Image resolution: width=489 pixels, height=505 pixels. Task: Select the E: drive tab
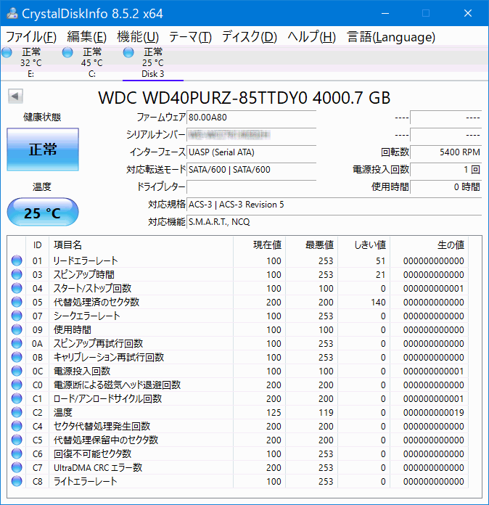(31, 63)
